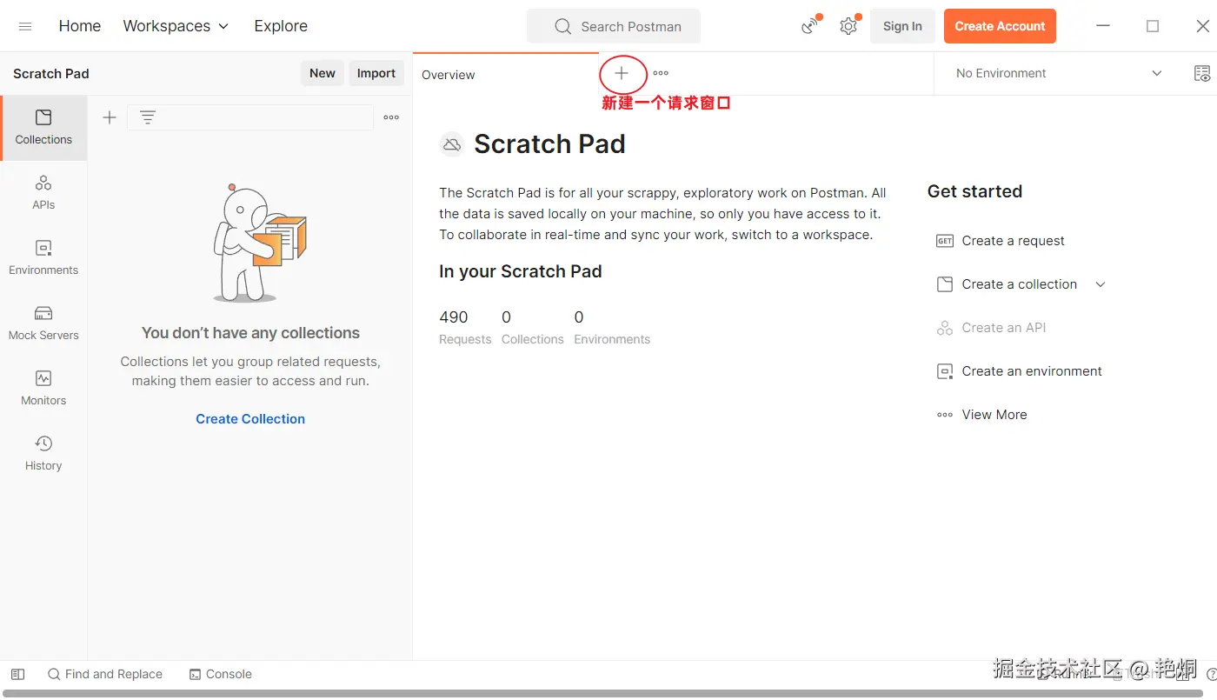Screen dimensions: 1217x700
Task: Click the Sign In button
Action: click(902, 26)
